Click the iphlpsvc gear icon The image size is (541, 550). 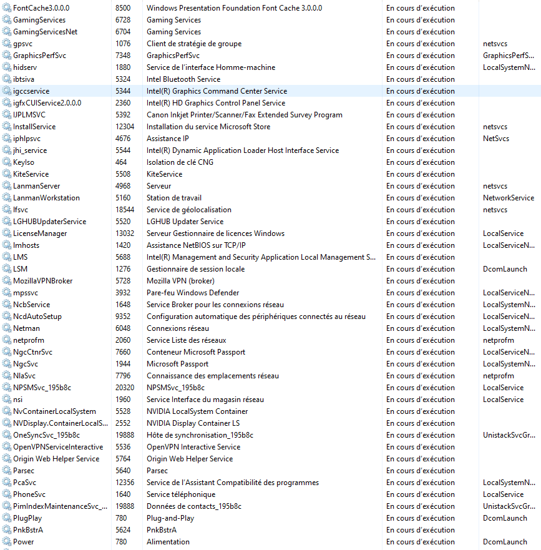7,139
